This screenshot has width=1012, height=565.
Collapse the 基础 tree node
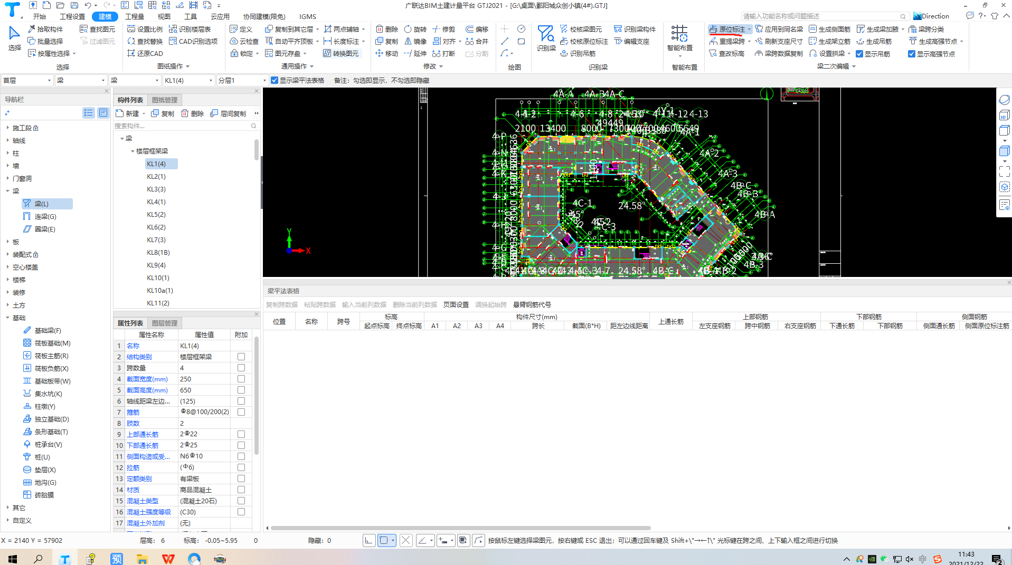7,318
